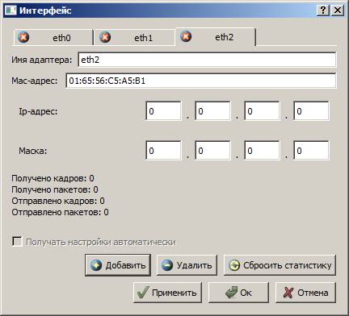Click the 'Ip-адрес:' label
Image resolution: width=349 pixels, height=316 pixels.
[x=38, y=111]
